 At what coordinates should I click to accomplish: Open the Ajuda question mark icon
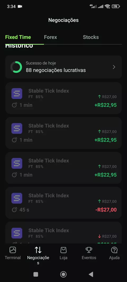point(114,250)
